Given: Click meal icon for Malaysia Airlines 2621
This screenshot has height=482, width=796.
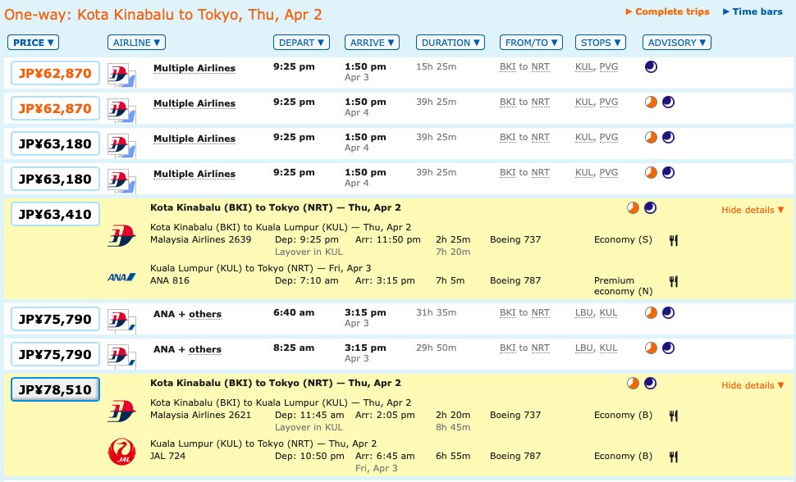Looking at the screenshot, I should tap(674, 416).
